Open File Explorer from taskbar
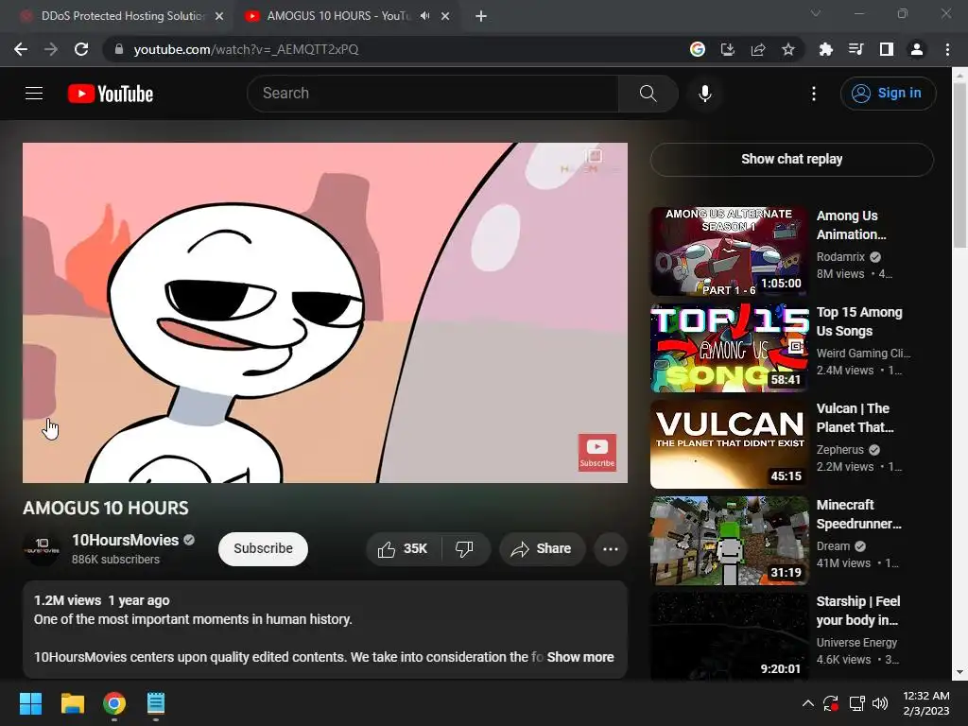Viewport: 968px width, 726px height. [x=72, y=703]
